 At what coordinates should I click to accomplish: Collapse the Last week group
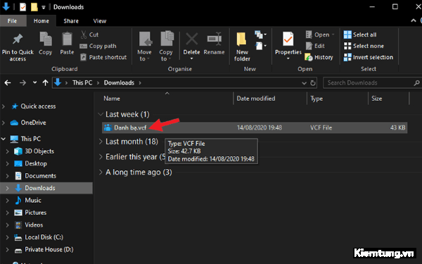pyautogui.click(x=101, y=114)
